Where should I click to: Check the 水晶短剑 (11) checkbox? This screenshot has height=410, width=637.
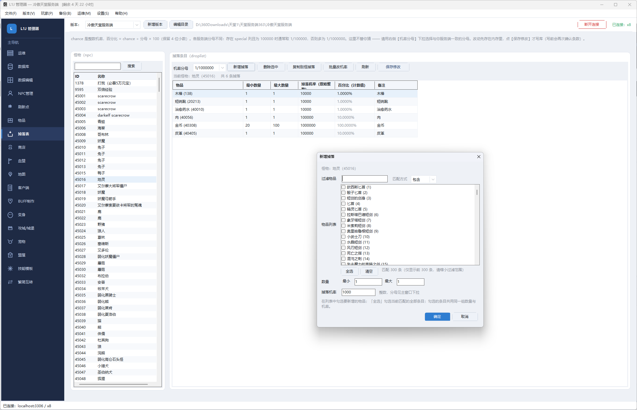point(344,242)
